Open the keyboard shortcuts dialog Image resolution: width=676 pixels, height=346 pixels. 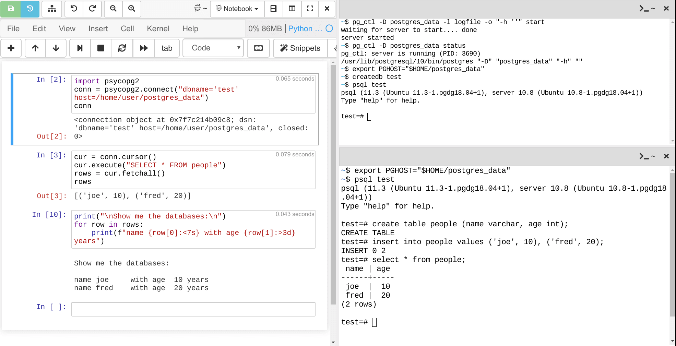point(258,48)
